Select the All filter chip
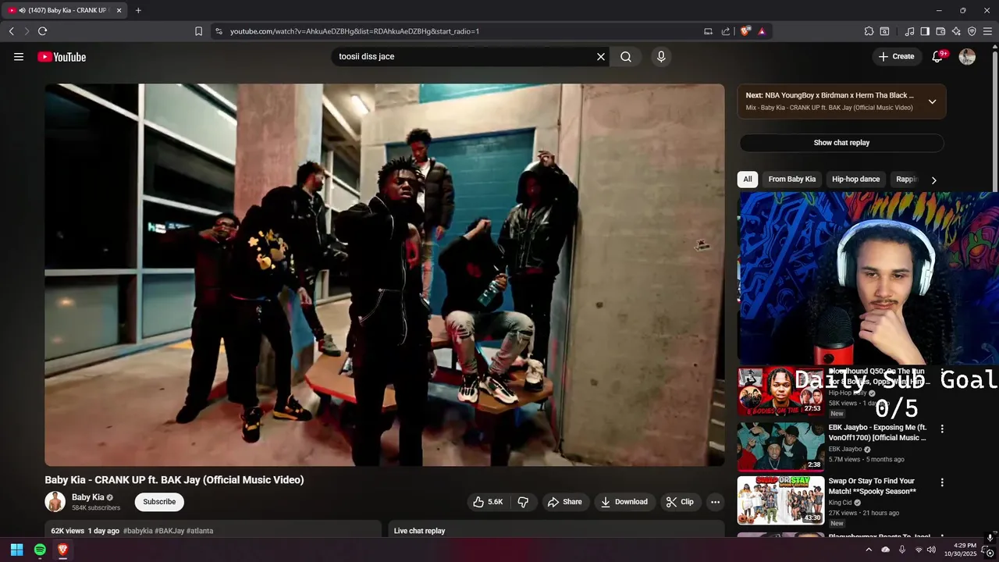Image resolution: width=999 pixels, height=562 pixels. (748, 180)
